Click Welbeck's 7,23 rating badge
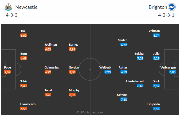Viewport: 180px width, 115px height. [108, 72]
